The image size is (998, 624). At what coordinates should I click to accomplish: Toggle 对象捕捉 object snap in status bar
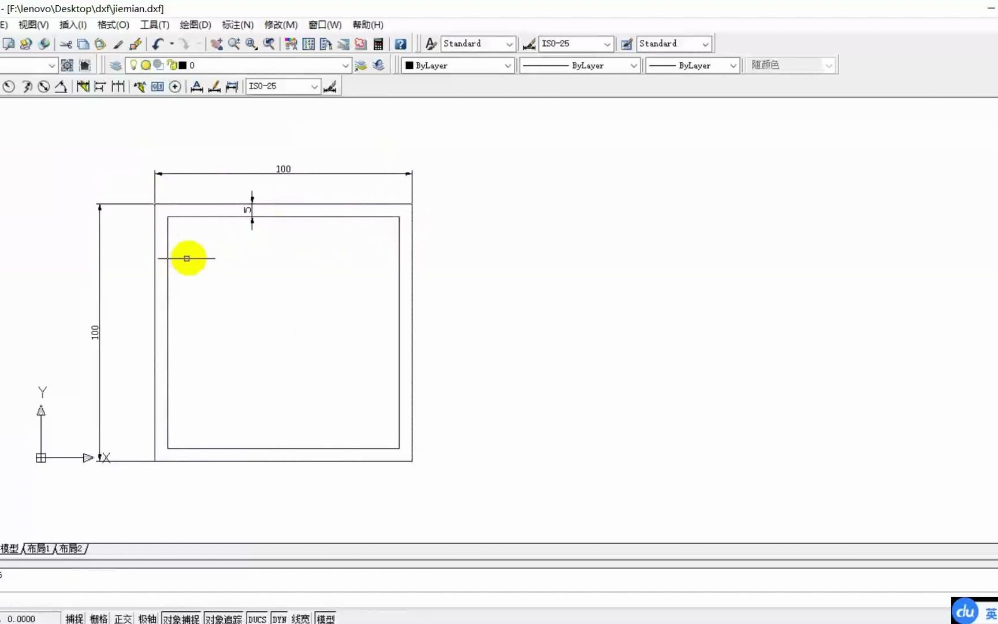181,619
